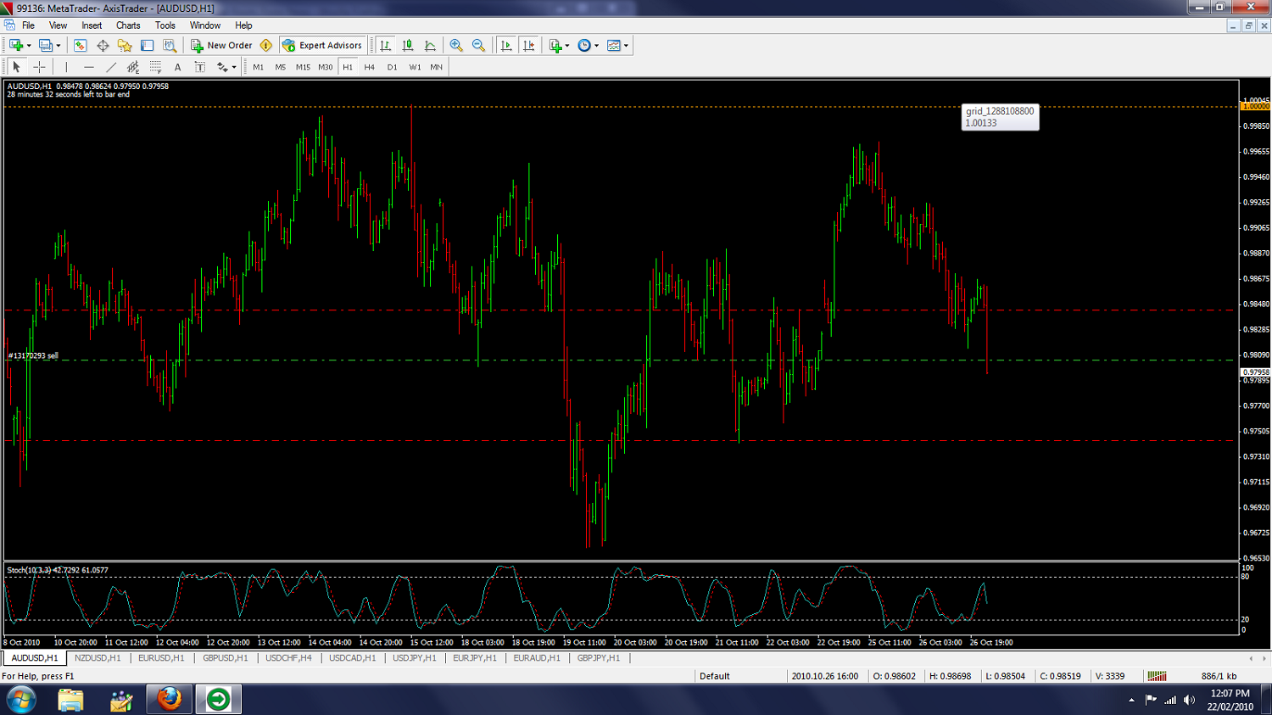Toggle the Terminal panel icon
This screenshot has width=1272, height=715.
[x=148, y=46]
